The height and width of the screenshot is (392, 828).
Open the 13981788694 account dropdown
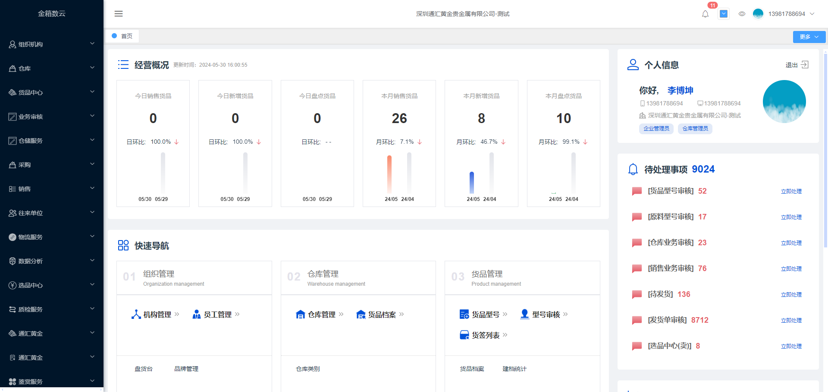pos(791,14)
